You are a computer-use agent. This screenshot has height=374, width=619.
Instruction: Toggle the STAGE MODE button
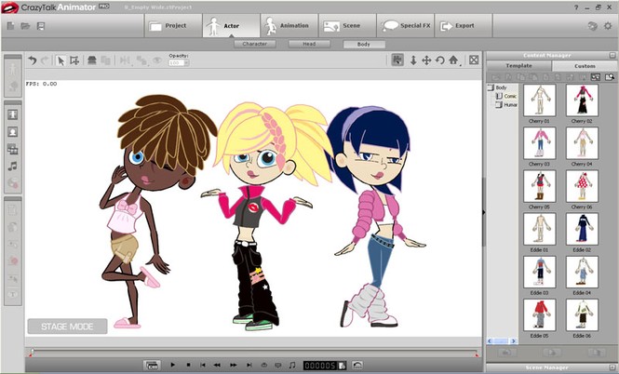click(x=68, y=327)
